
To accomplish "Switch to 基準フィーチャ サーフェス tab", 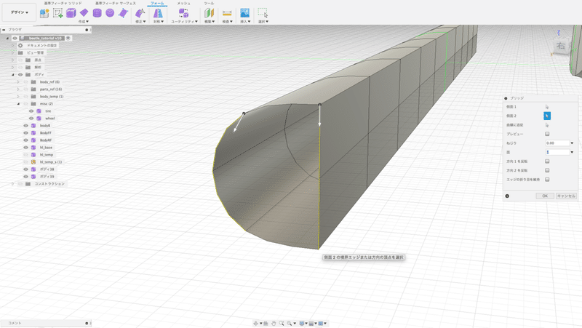I will click(116, 4).
